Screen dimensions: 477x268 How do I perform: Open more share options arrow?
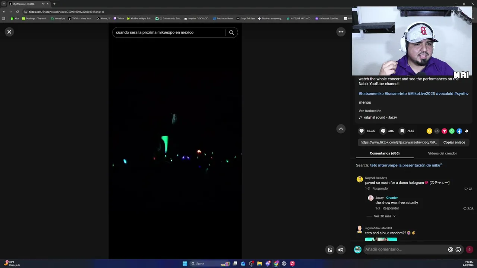[467, 131]
